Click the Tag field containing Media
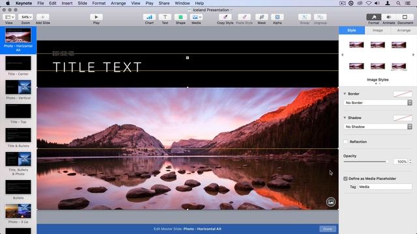417x234 pixels. coord(385,187)
